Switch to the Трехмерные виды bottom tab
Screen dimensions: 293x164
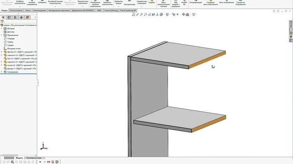(34, 158)
